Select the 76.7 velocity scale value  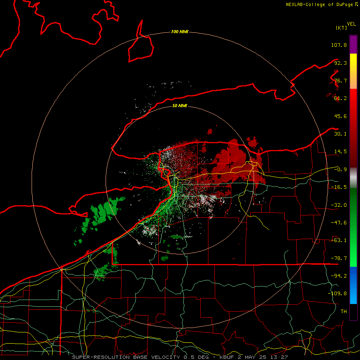click(340, 80)
